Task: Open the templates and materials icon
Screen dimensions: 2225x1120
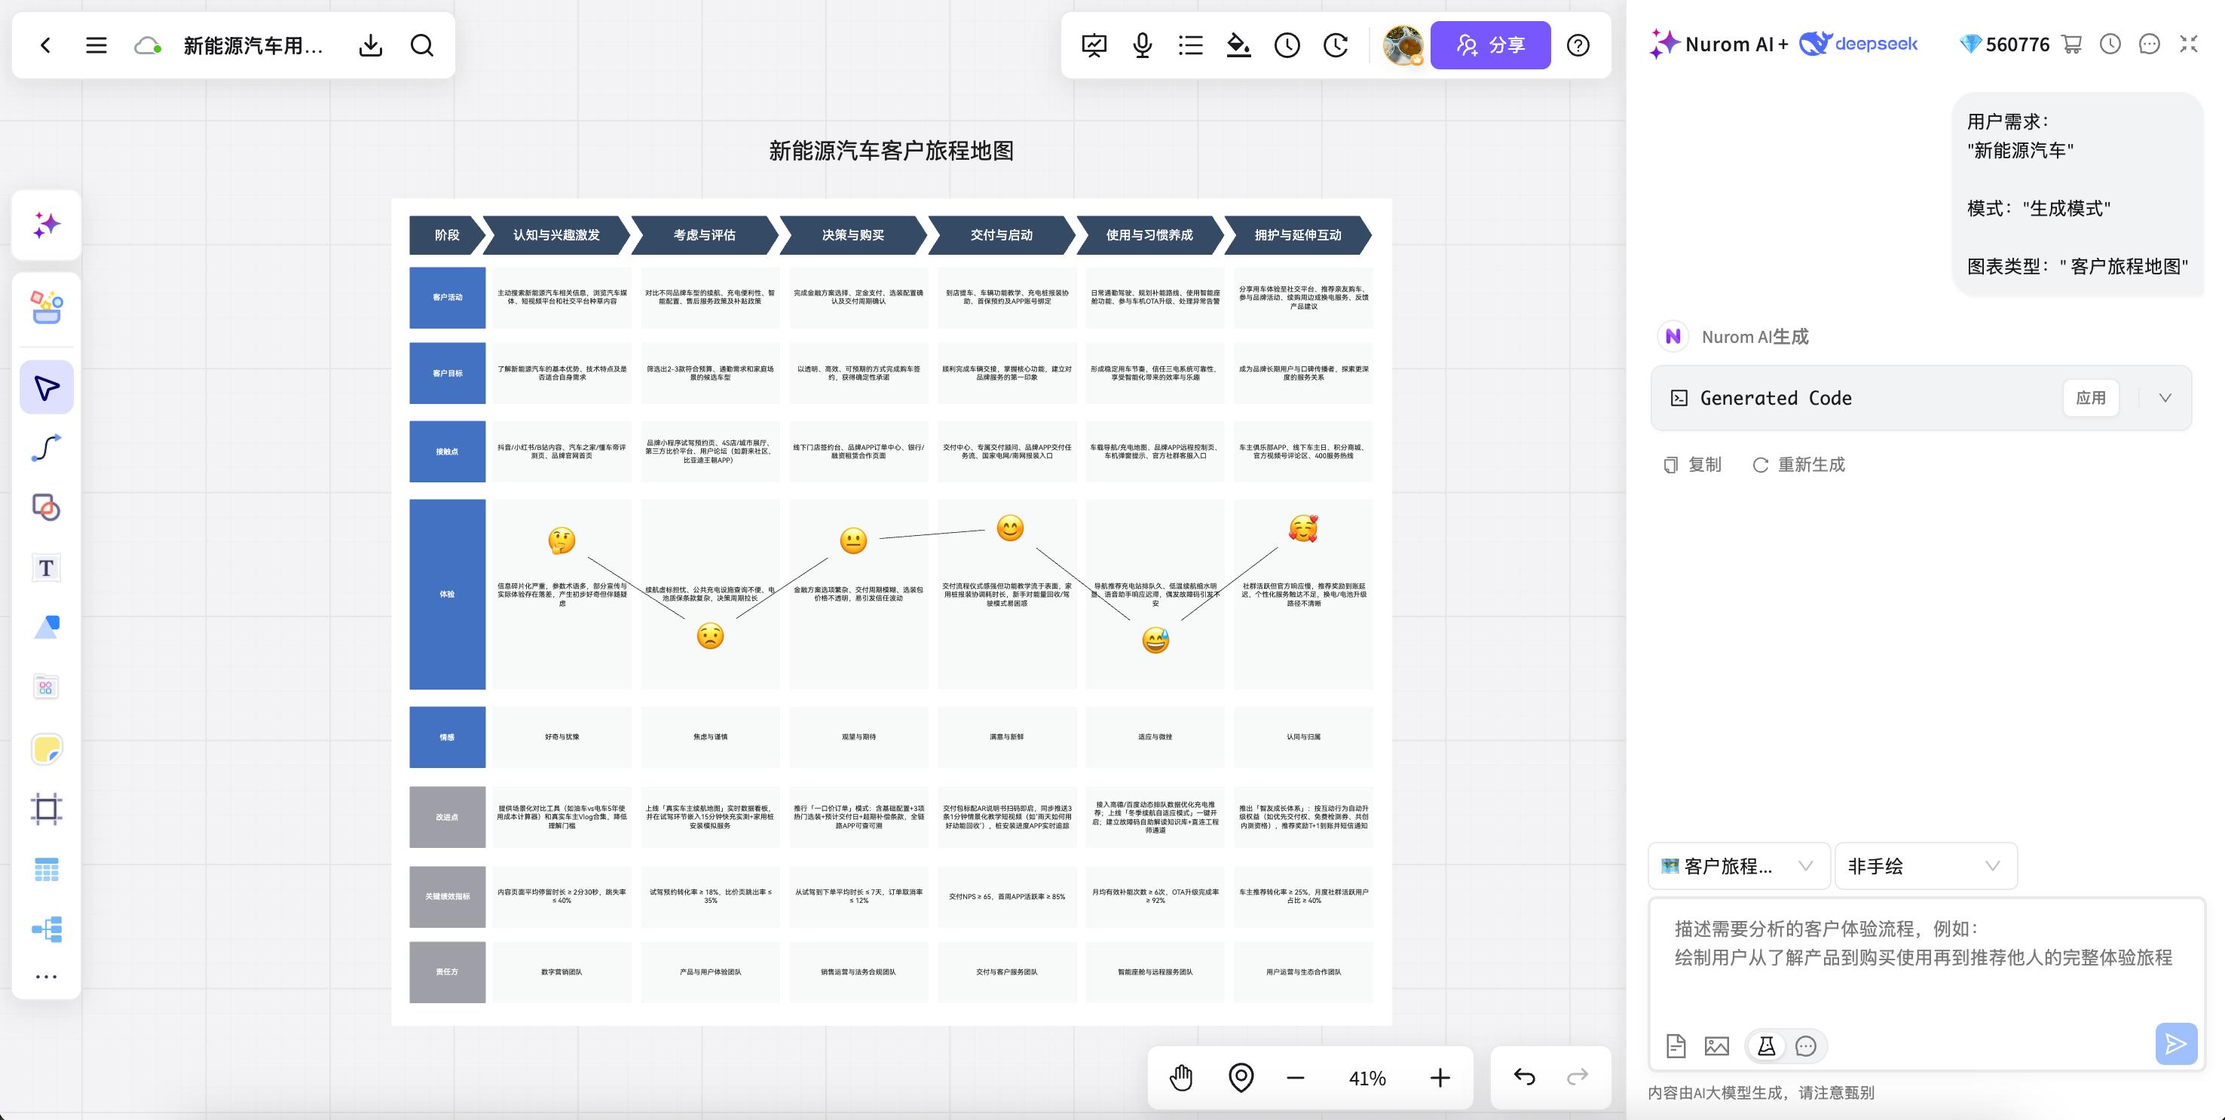Action: click(x=47, y=307)
